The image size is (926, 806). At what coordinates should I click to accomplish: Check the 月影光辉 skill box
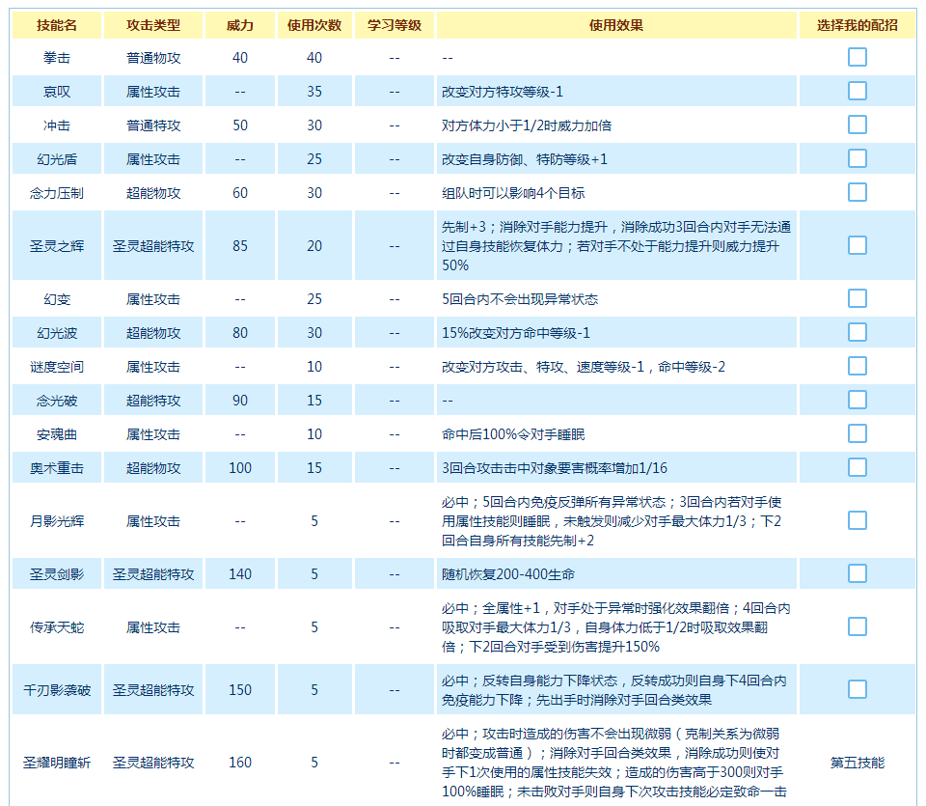[857, 520]
